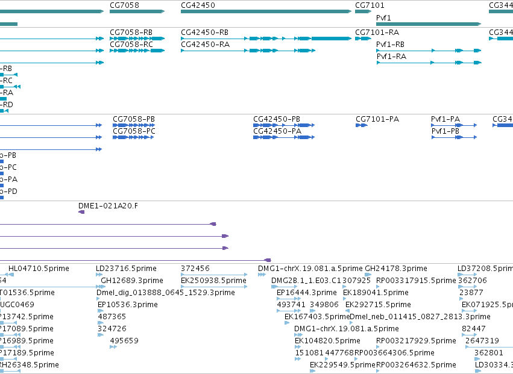Select the Pvf1-RB transcript
This screenshot has height=374, width=513.
[429, 51]
